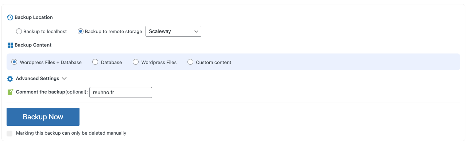Screen dimensions: 469x143
Task: Choose Wordpress Files + Database radio
Action: [14, 62]
